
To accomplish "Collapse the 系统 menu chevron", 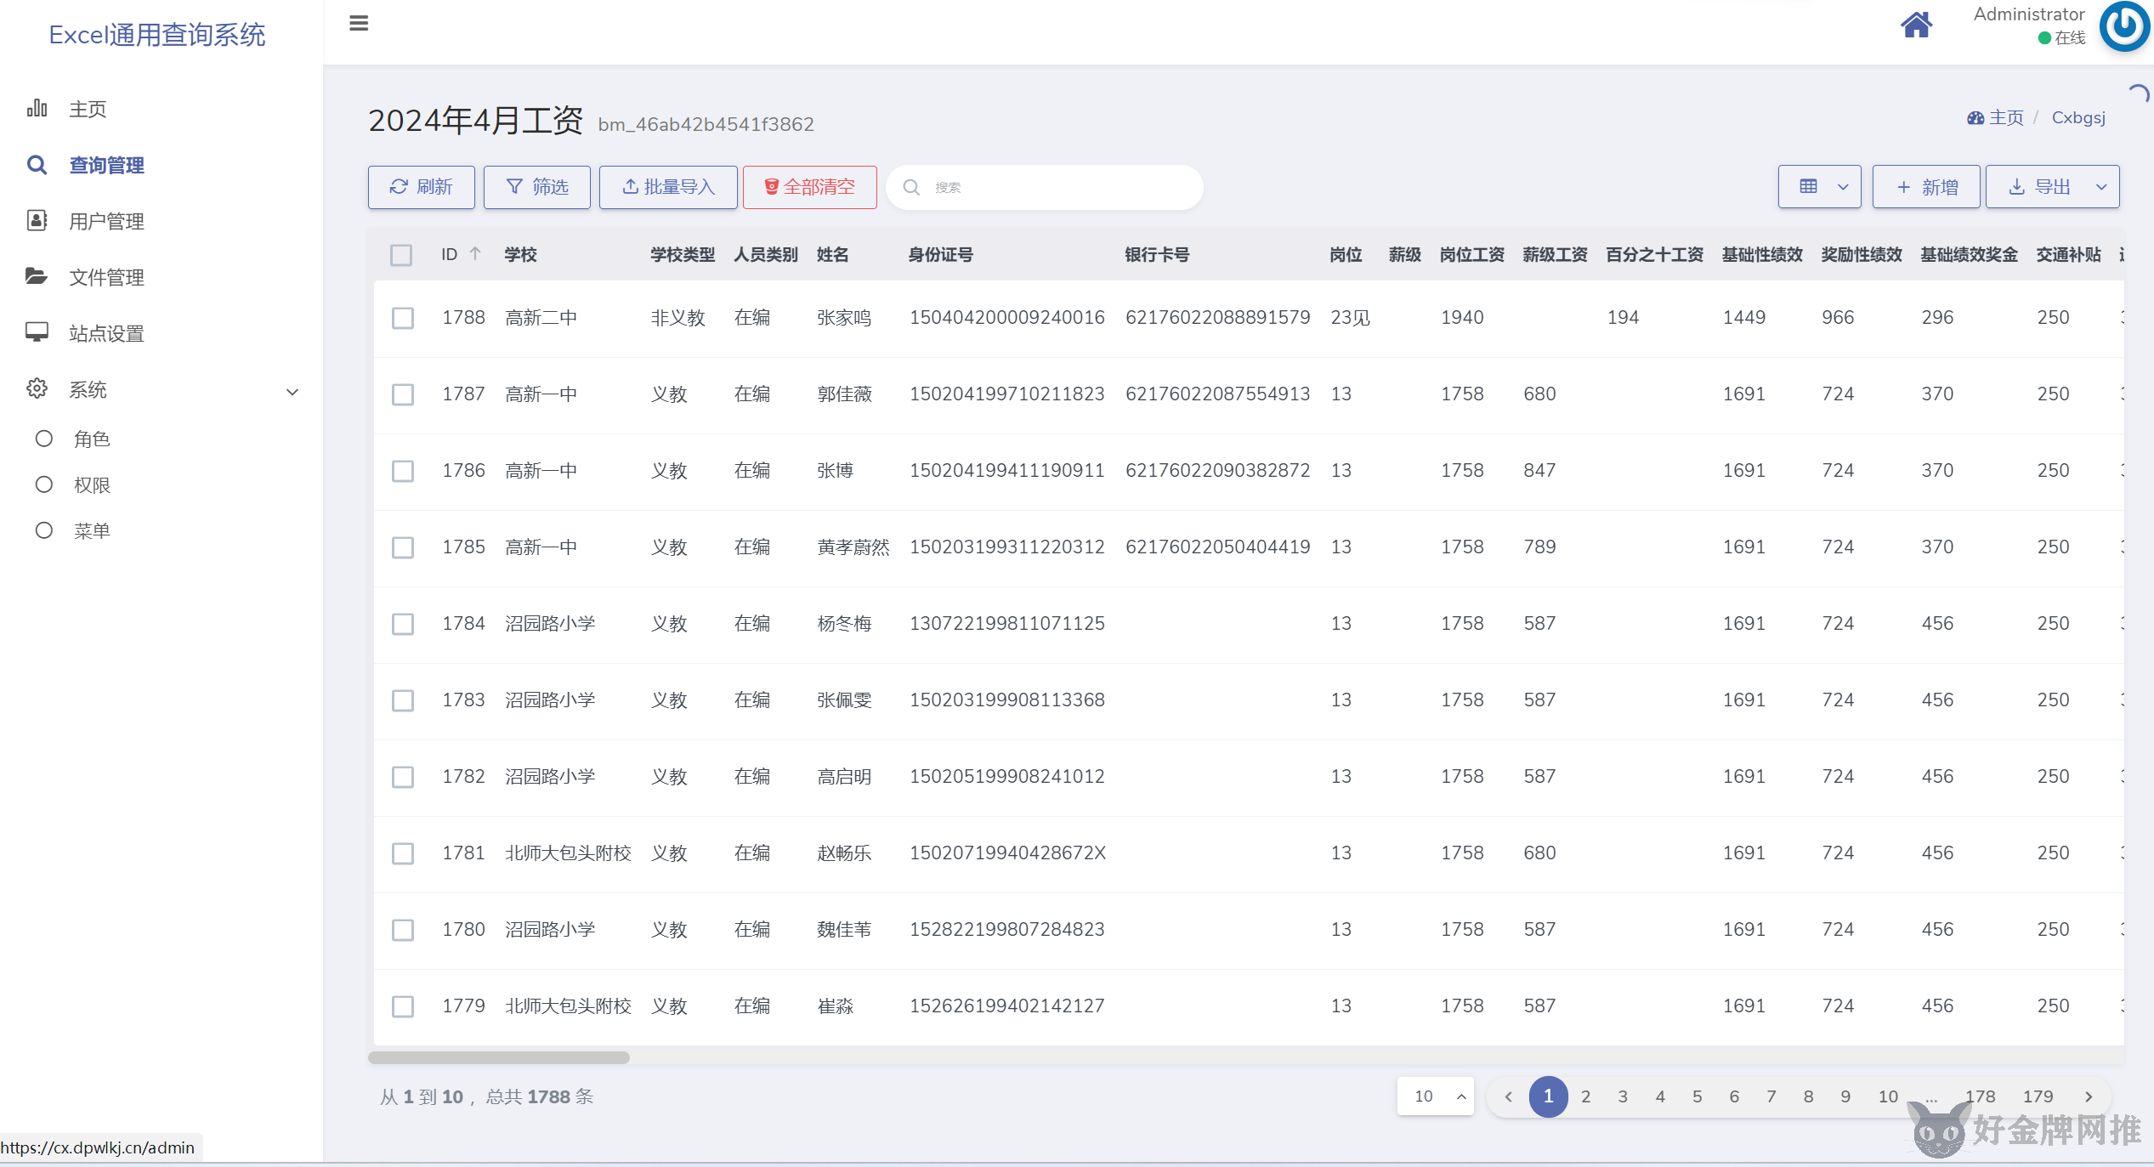I will pyautogui.click(x=292, y=392).
